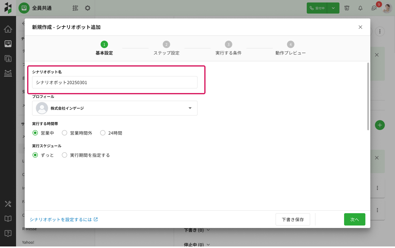Go to step 2 ステップ設定
The height and width of the screenshot is (248, 395).
(x=166, y=48)
